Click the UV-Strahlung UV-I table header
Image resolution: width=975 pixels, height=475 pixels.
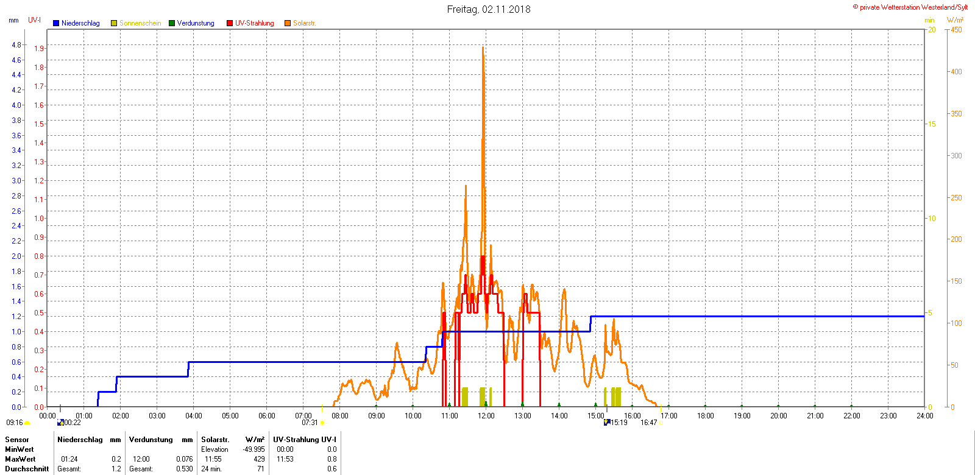point(305,440)
